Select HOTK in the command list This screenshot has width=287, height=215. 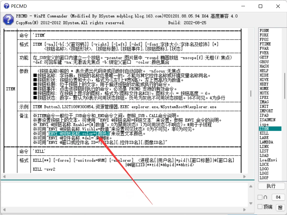point(264,93)
